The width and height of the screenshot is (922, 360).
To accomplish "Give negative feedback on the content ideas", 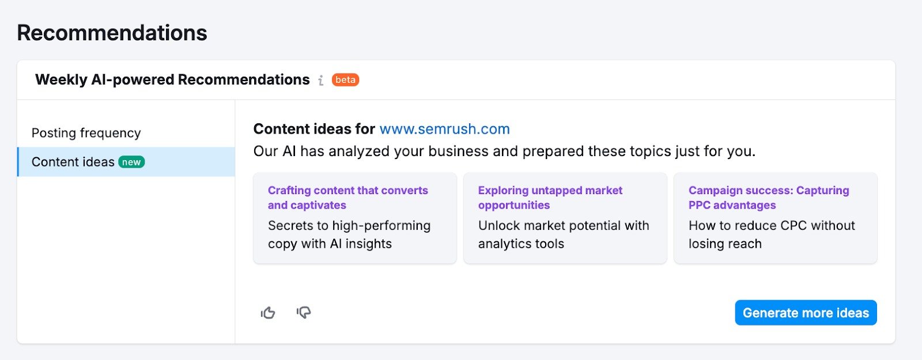I will 304,313.
